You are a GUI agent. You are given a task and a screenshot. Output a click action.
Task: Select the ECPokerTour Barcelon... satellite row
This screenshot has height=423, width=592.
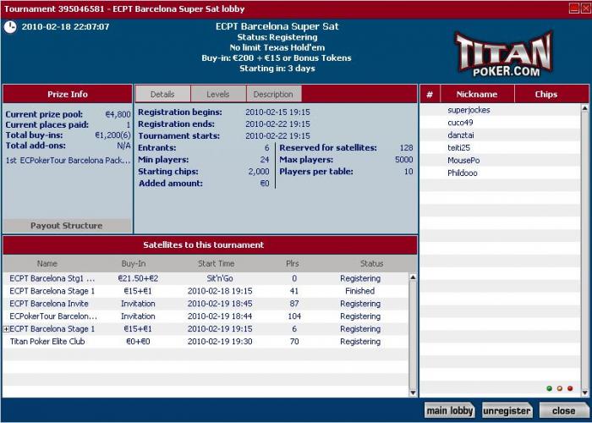[x=206, y=316]
